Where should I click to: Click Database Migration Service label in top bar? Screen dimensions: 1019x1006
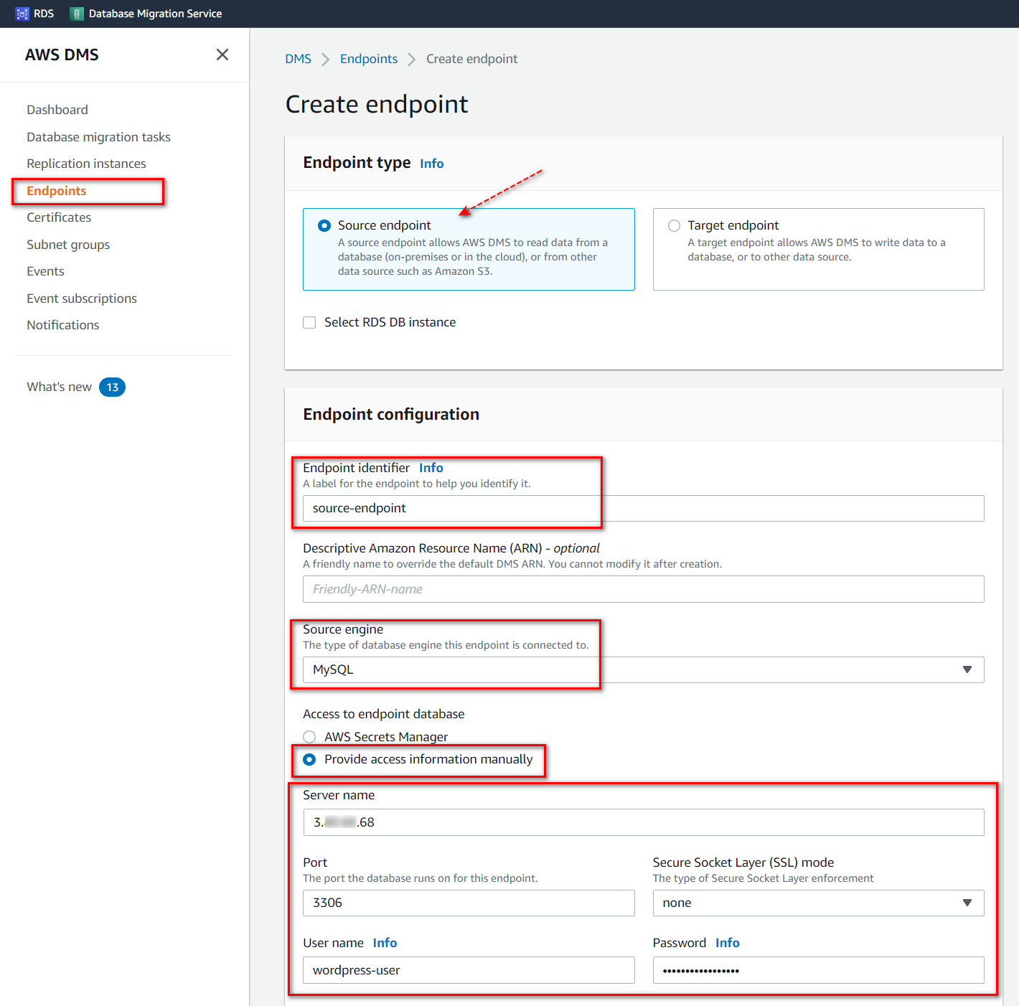(155, 14)
